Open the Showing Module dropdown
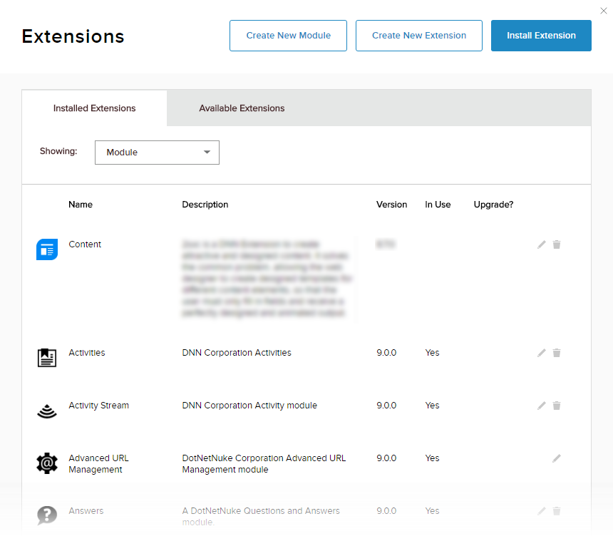This screenshot has height=536, width=613. pos(157,153)
